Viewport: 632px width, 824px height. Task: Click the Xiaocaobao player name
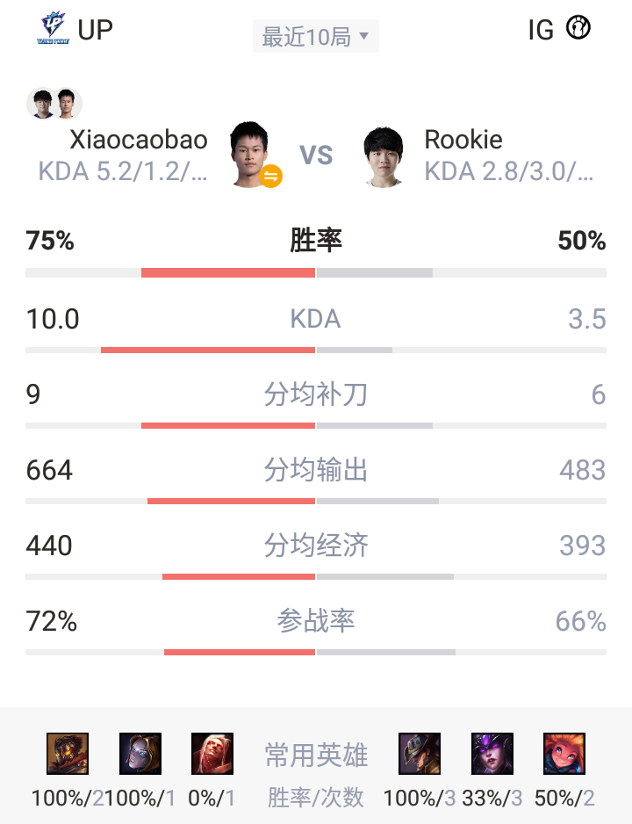click(x=139, y=140)
